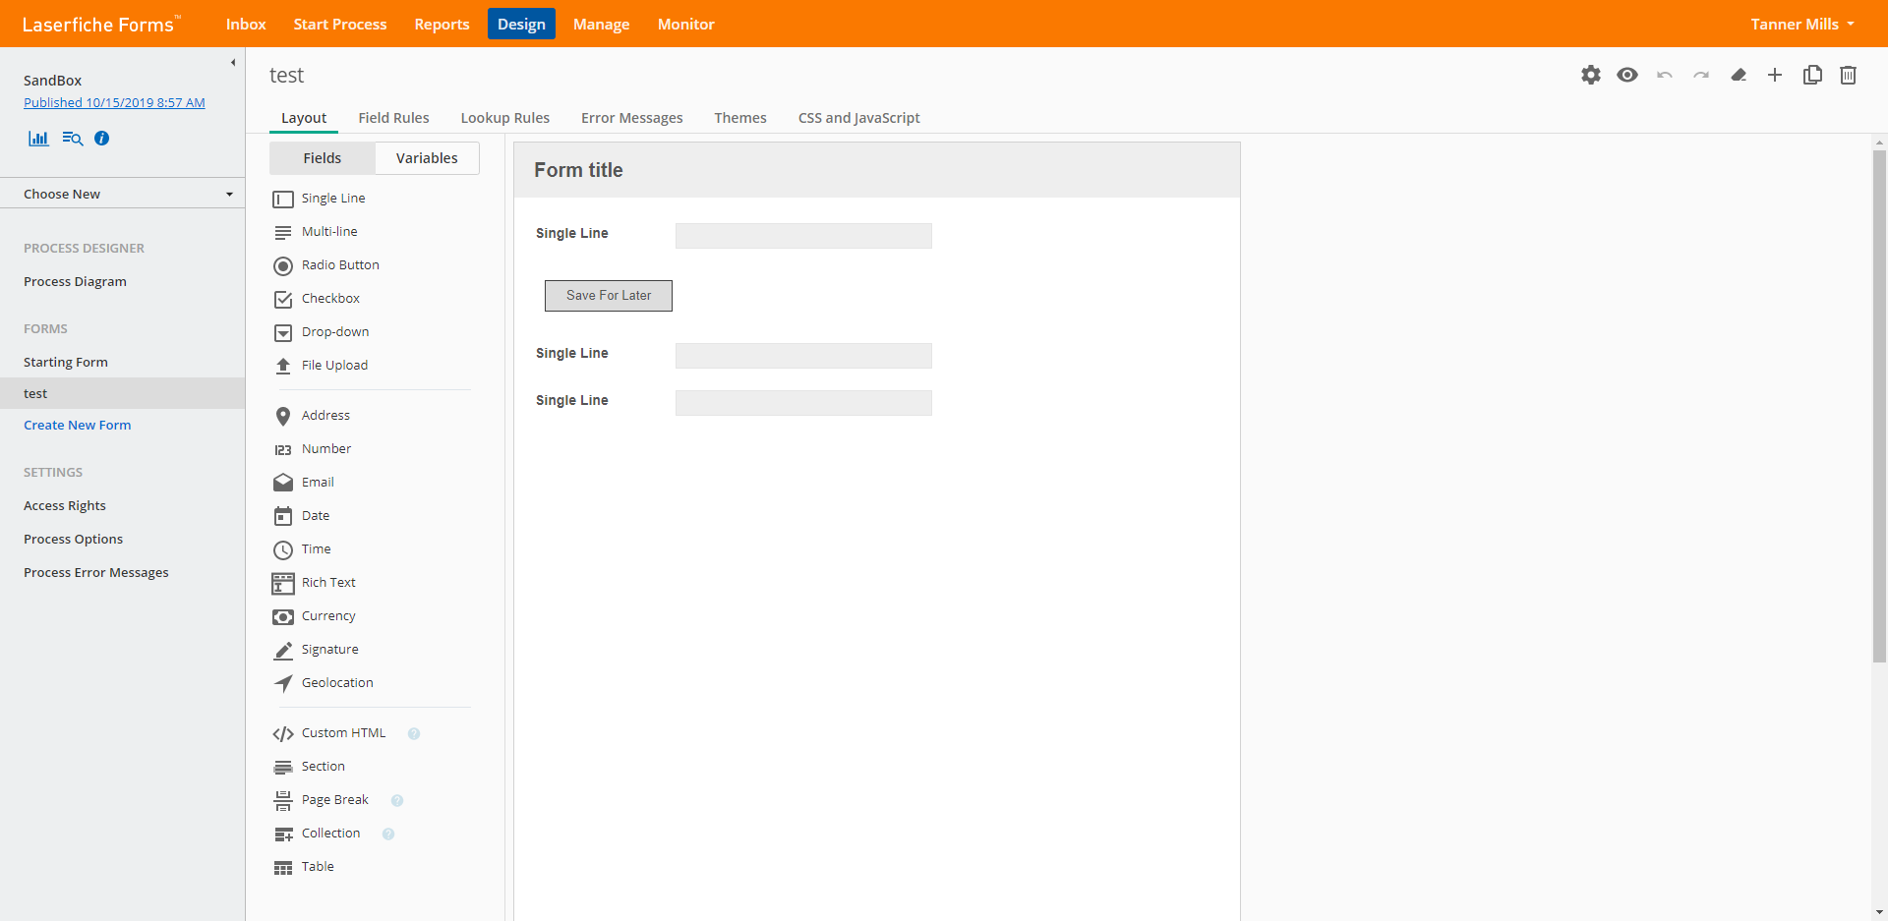
Task: Click the eraser clear form icon
Action: point(1739,75)
